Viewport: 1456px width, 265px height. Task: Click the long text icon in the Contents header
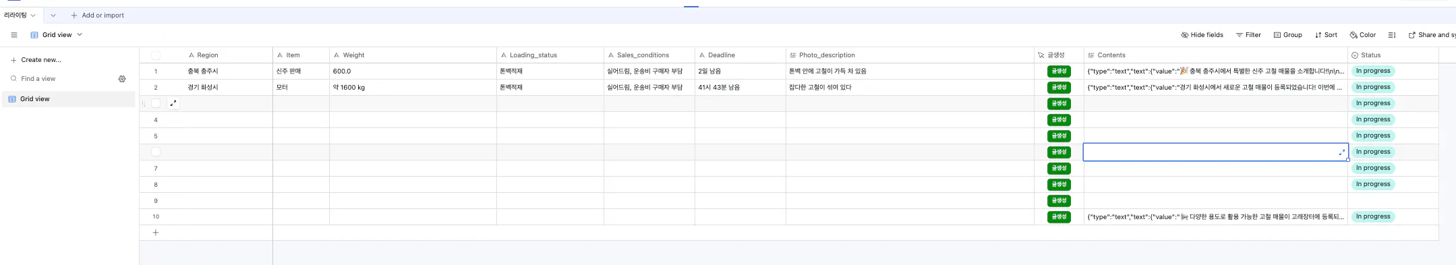click(x=1091, y=55)
